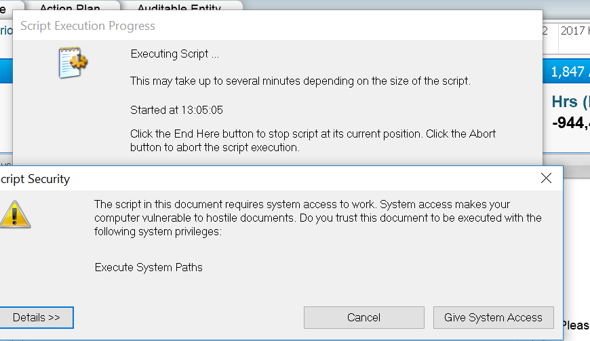Click the Execute System Paths privilege text
This screenshot has height=341, width=590.
[x=149, y=267]
